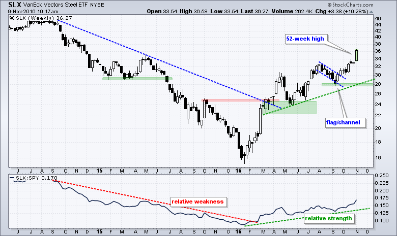Click the 9-Nov-2016 10:17am timestamp
The image size is (397, 236).
click(x=33, y=11)
